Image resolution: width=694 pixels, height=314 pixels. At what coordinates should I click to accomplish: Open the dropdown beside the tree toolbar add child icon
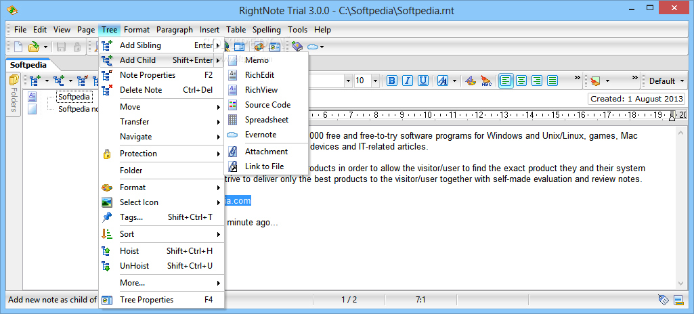pos(70,81)
